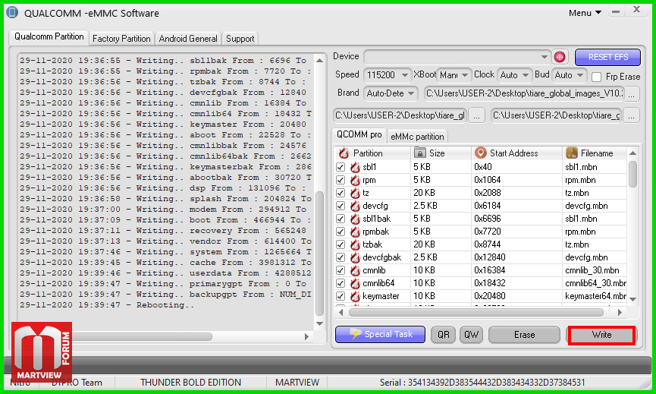Screen dimensions: 656x394
Task: Click the Erase button
Action: click(524, 335)
